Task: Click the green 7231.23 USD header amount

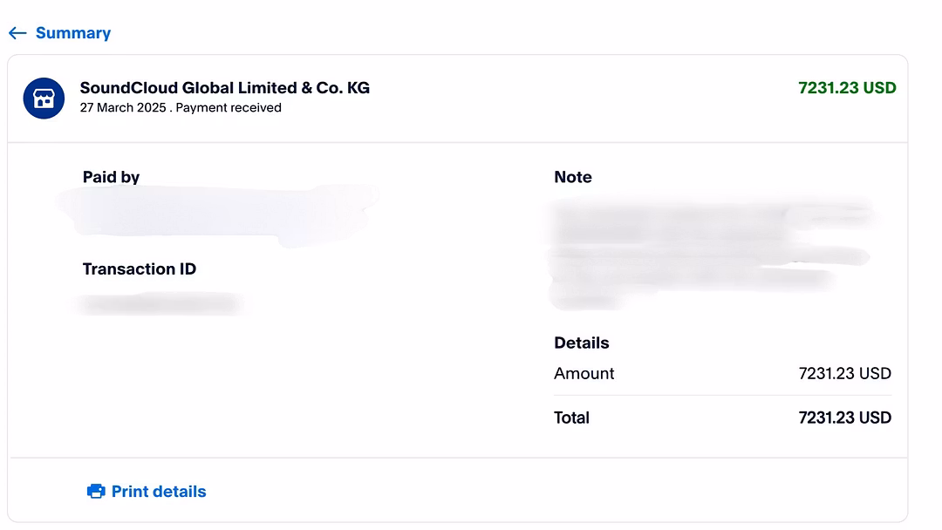Action: click(x=847, y=88)
